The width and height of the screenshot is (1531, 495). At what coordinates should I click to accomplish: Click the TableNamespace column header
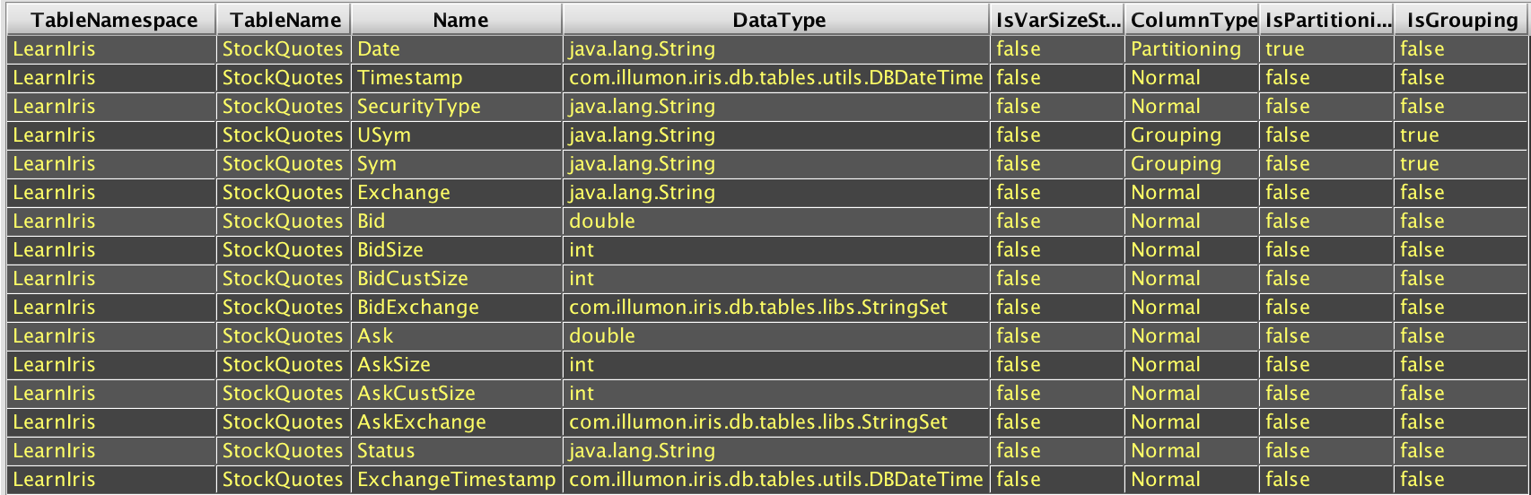[113, 20]
